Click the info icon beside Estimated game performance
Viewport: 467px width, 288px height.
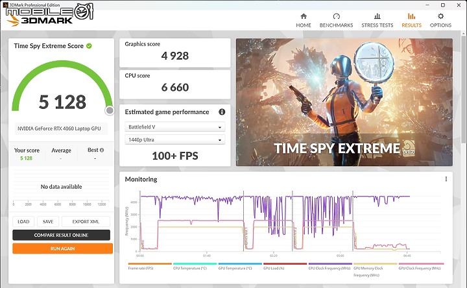coord(222,112)
